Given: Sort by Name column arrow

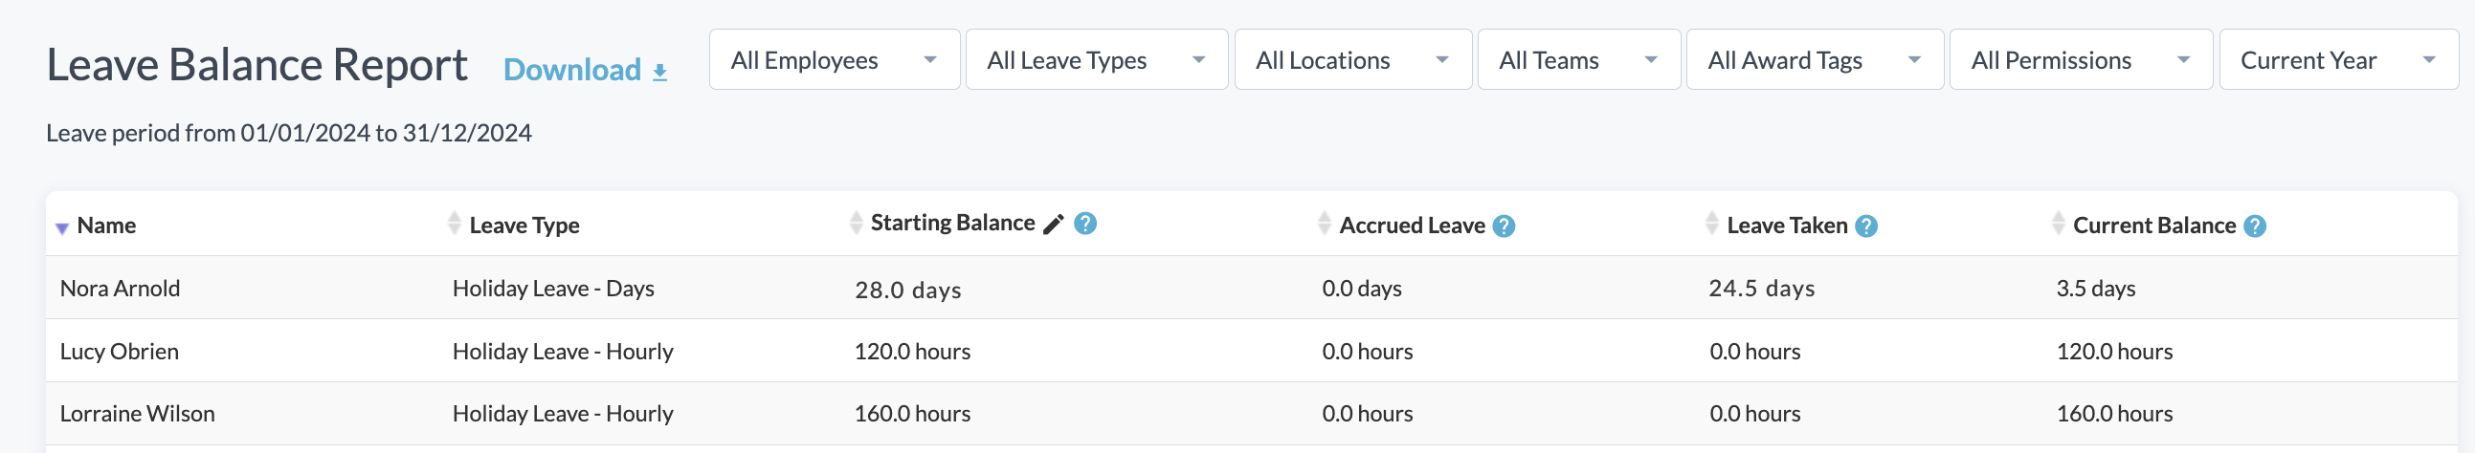Looking at the screenshot, I should 62,227.
